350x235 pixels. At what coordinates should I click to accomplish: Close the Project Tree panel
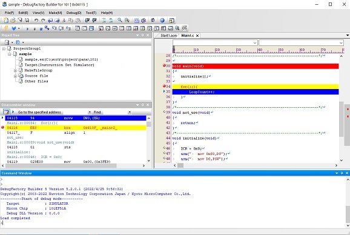coord(148,35)
